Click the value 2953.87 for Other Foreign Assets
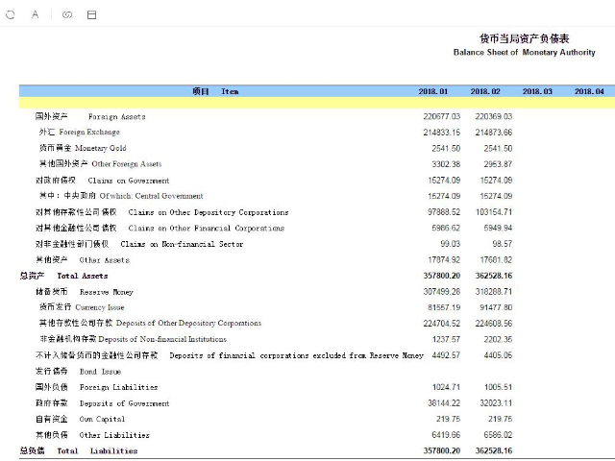The image size is (615, 461). (x=498, y=164)
